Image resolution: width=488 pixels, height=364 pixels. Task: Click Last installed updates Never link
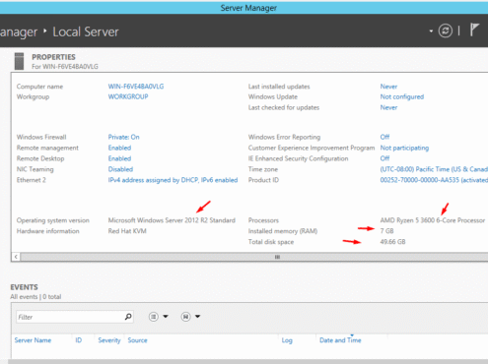point(388,87)
